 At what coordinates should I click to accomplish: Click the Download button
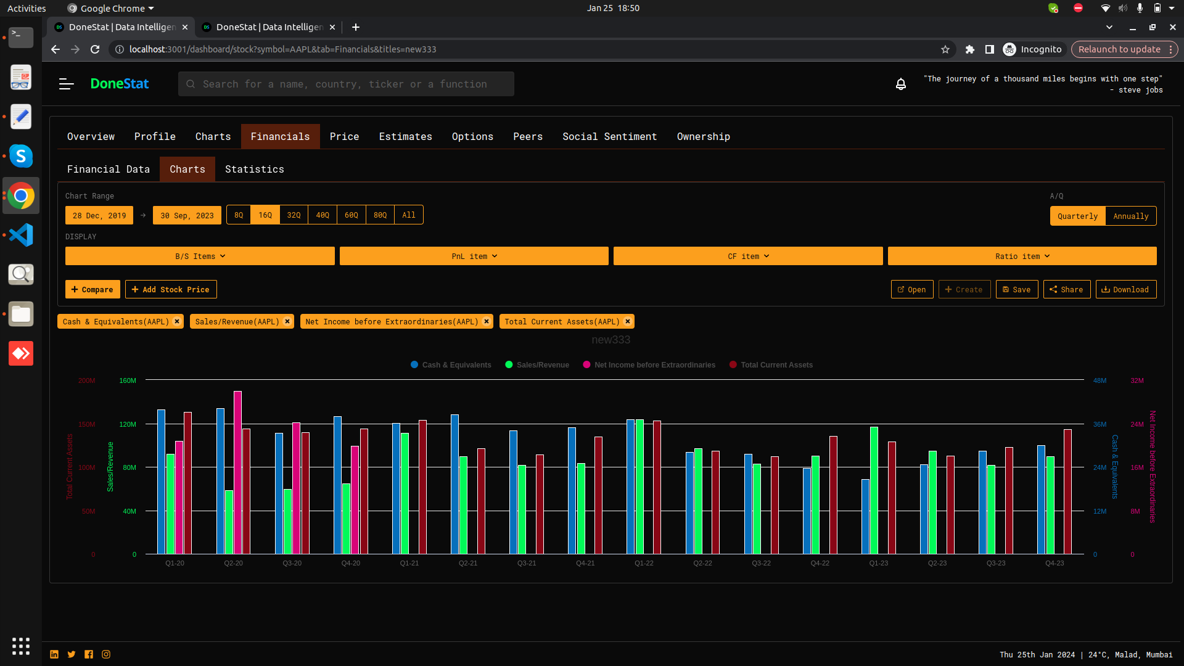pos(1125,289)
